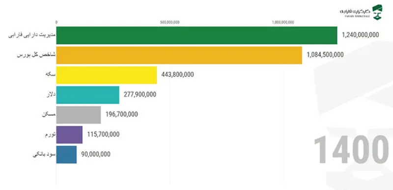Select the orange bar for شاخص کل بورس
The width and height of the screenshot is (393, 190).
point(179,55)
